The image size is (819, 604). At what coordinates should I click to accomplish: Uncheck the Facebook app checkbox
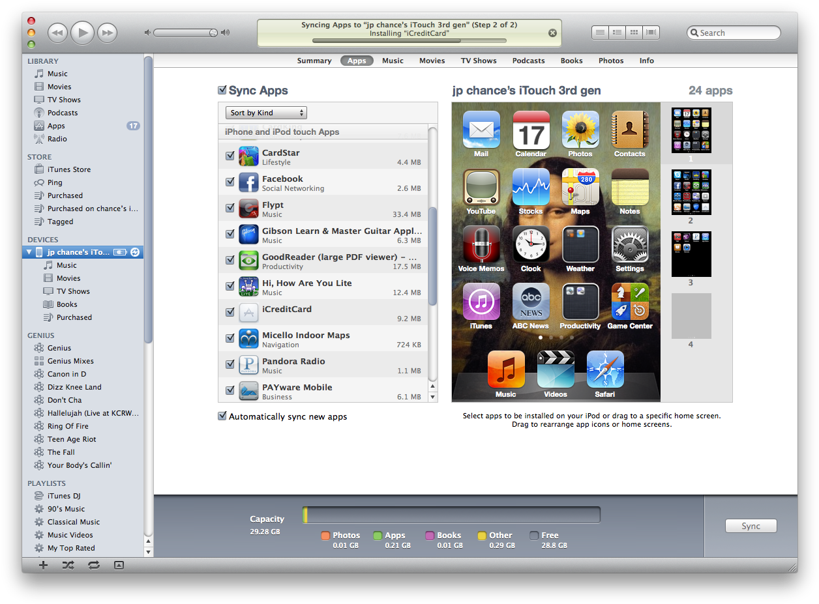click(x=230, y=182)
